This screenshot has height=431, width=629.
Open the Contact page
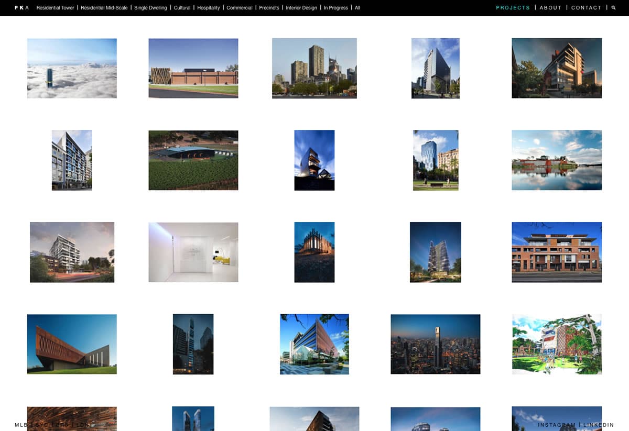point(586,8)
